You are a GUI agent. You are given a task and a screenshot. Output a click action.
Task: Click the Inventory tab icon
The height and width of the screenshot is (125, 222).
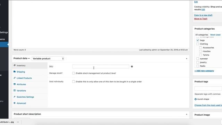pos(15,65)
